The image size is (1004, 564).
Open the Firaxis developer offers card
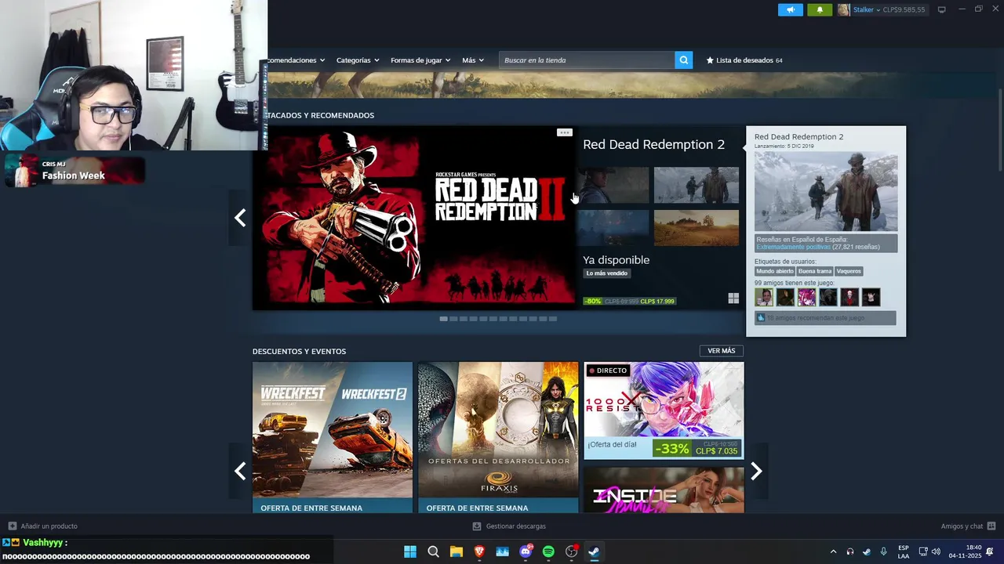click(498, 437)
